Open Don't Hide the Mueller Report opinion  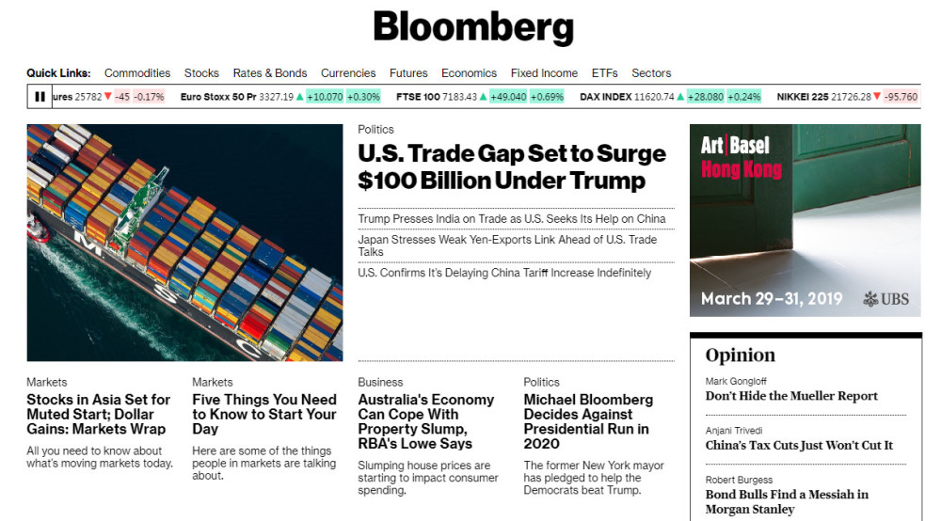[x=791, y=396]
